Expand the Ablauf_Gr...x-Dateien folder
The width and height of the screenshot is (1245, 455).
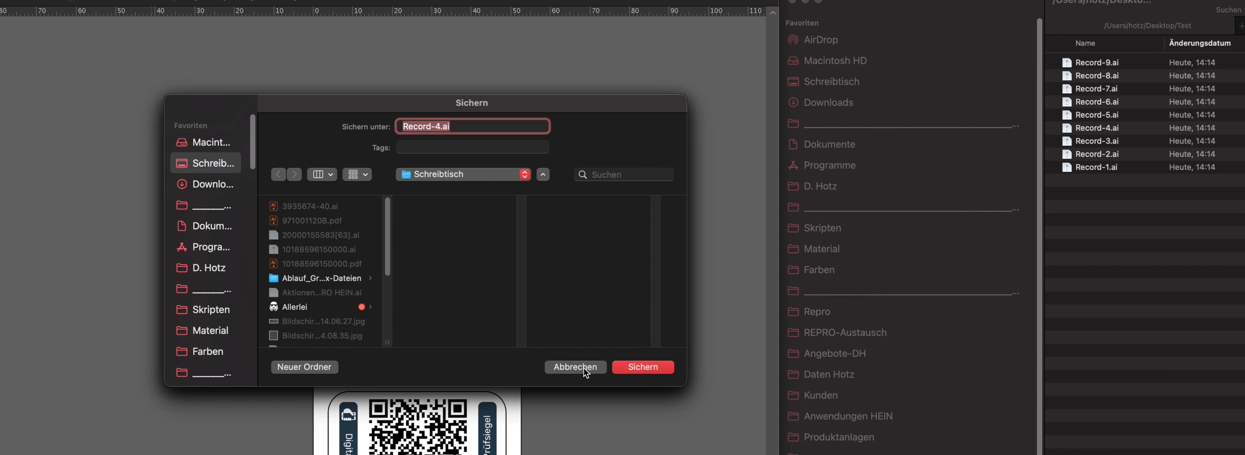(370, 278)
